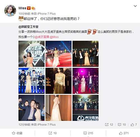This screenshot has height=137, width=140.
Task: Click Miss's profile avatar
Action: coord(10,11)
